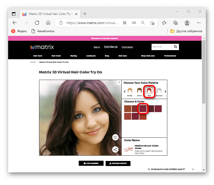Screen dimensions: 214x185
Task: Toggle the before/after compare view
Action: pyautogui.click(x=115, y=137)
